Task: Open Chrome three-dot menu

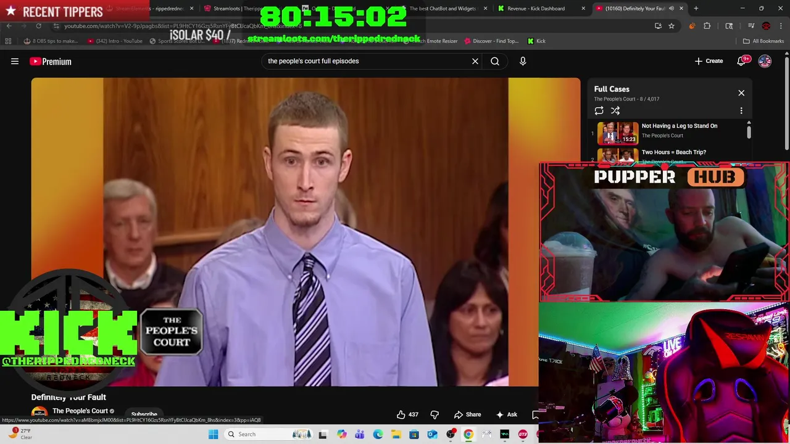Action: point(781,26)
